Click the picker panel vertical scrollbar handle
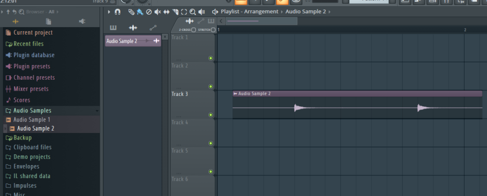487x196 pixels. (165, 37)
